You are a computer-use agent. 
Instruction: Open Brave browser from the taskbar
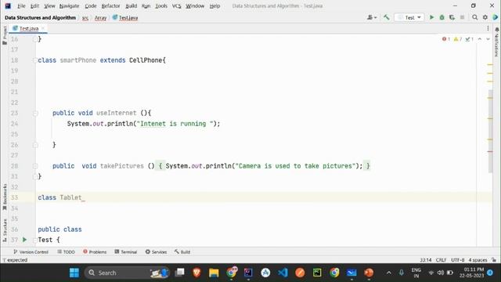click(x=196, y=273)
